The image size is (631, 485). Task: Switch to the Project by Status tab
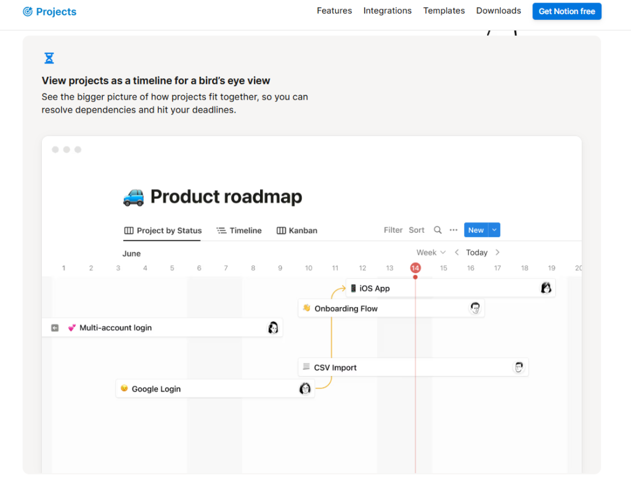tap(163, 231)
